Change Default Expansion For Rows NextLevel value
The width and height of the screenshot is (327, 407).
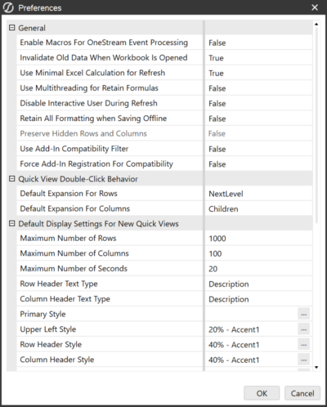258,194
